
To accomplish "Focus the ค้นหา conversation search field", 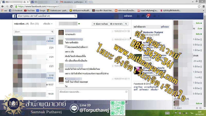I will pyautogui.click(x=32, y=32).
